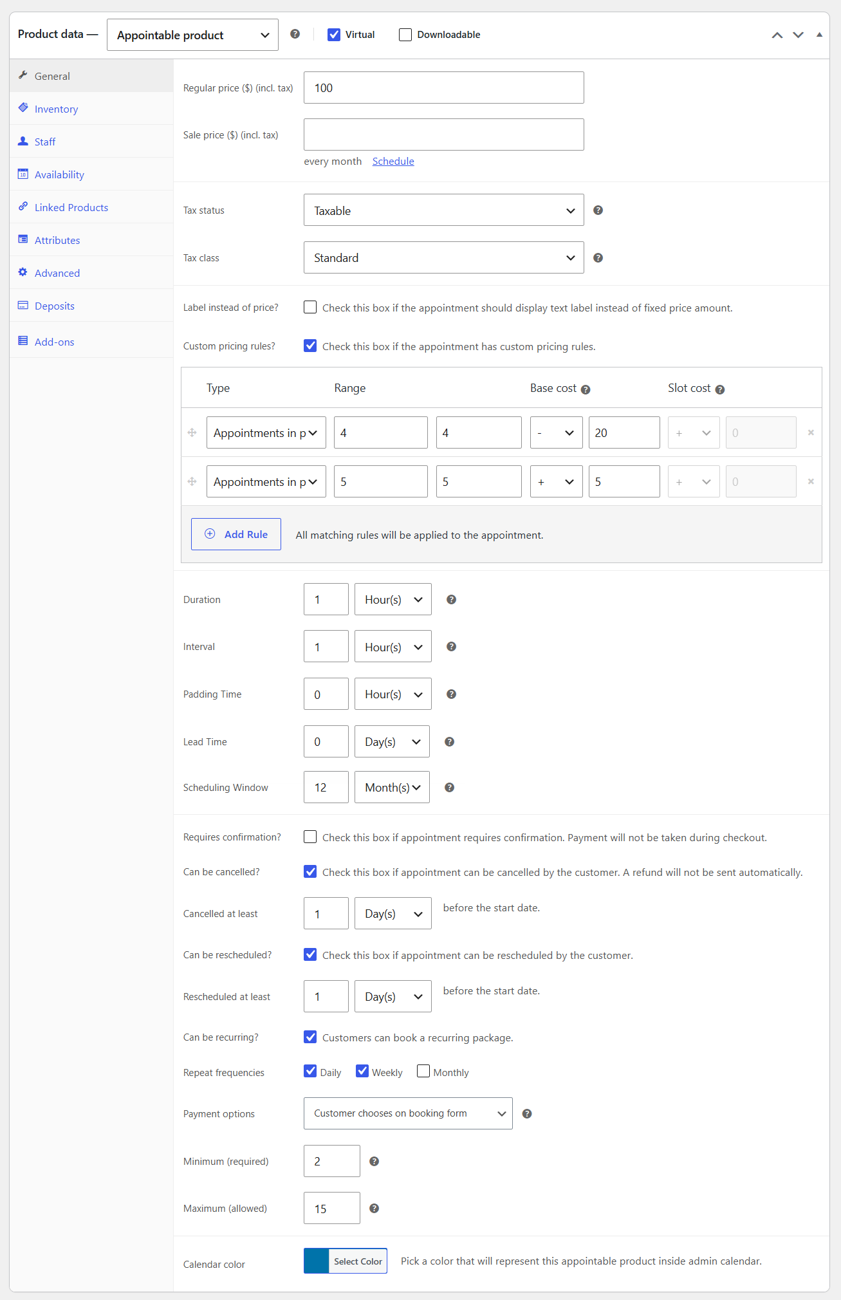Click the Sale price input field

(x=444, y=135)
